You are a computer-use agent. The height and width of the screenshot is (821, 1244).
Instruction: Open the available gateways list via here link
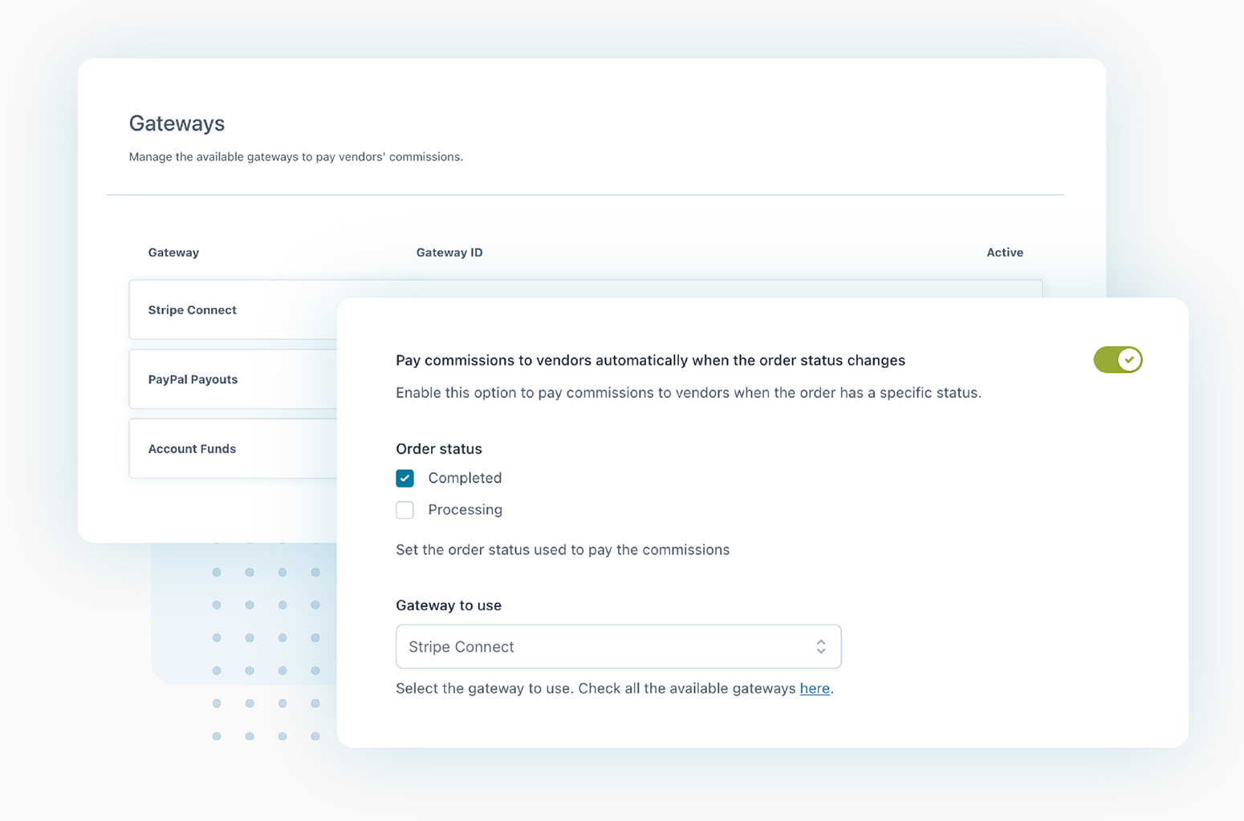(x=814, y=688)
